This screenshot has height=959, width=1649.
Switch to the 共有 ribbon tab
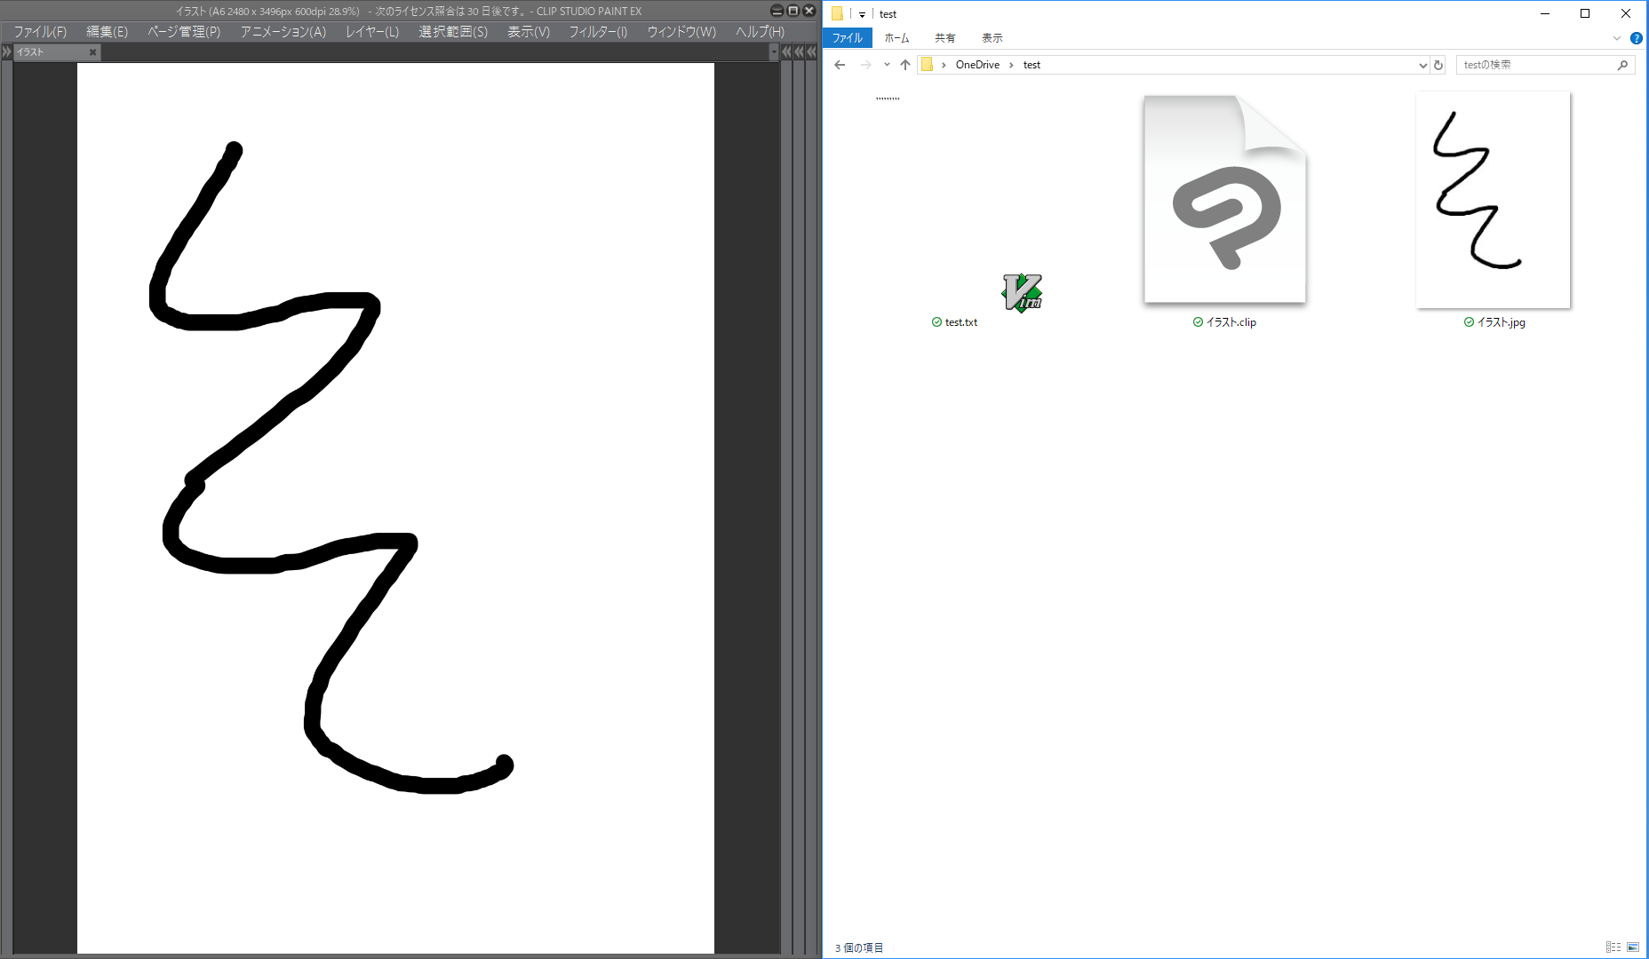click(x=945, y=38)
